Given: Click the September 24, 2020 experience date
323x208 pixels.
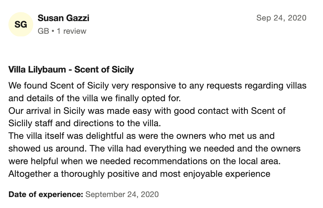Looking at the screenshot, I should pyautogui.click(x=122, y=194).
